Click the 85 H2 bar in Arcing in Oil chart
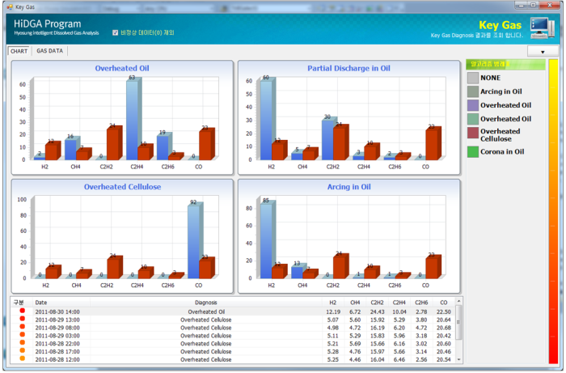This screenshot has width=566, height=373. click(x=267, y=239)
